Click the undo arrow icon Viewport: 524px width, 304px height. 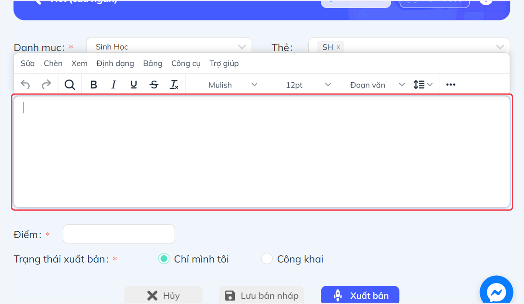(x=25, y=84)
